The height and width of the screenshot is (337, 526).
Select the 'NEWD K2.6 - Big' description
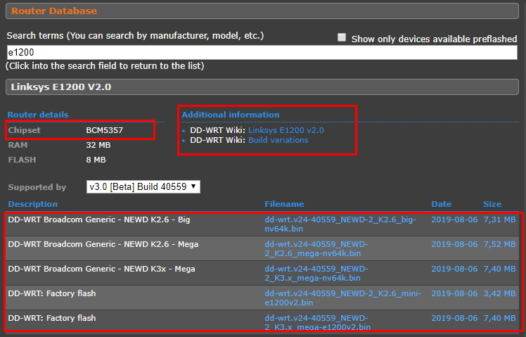click(99, 220)
